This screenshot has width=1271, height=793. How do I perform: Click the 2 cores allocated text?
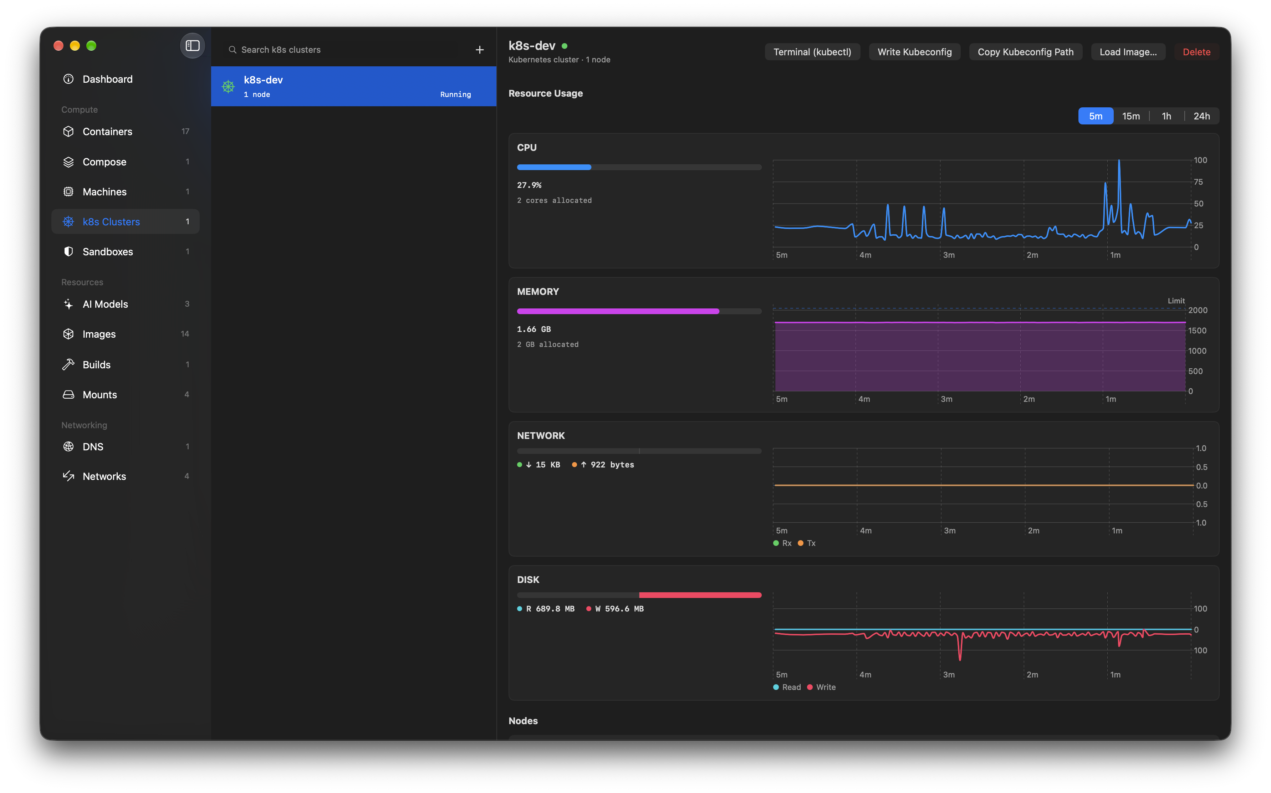coord(554,200)
